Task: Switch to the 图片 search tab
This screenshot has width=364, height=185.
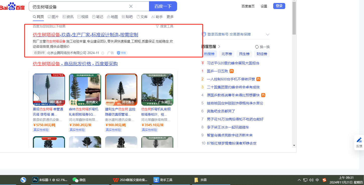Action: [53, 17]
